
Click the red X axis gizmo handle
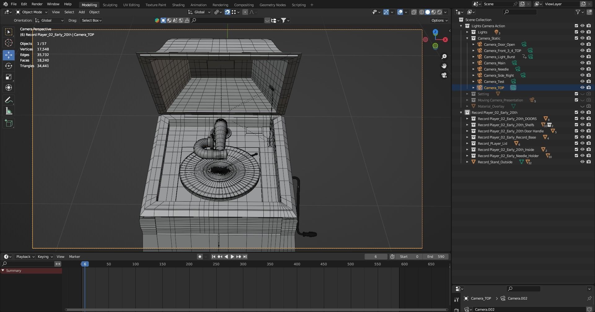(x=445, y=40)
